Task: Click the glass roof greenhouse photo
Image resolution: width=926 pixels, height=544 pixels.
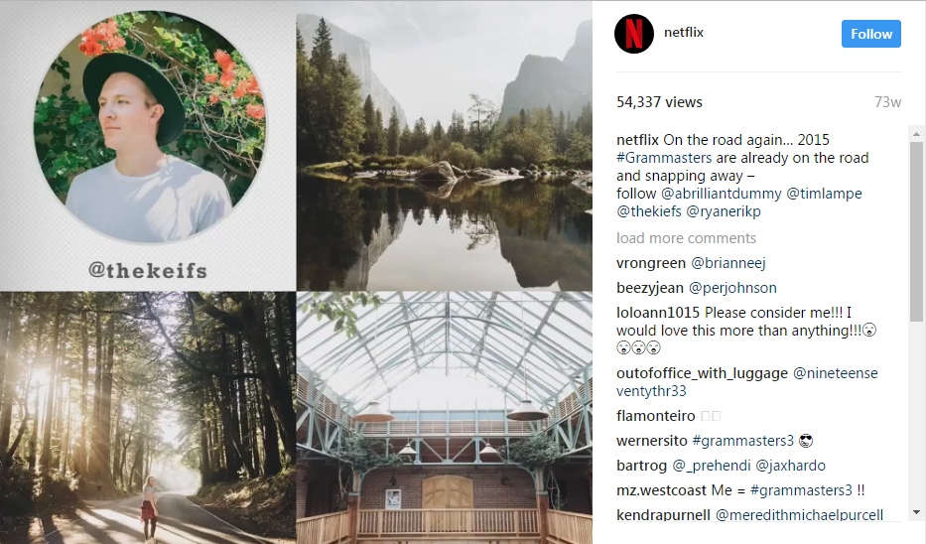Action: click(x=444, y=418)
